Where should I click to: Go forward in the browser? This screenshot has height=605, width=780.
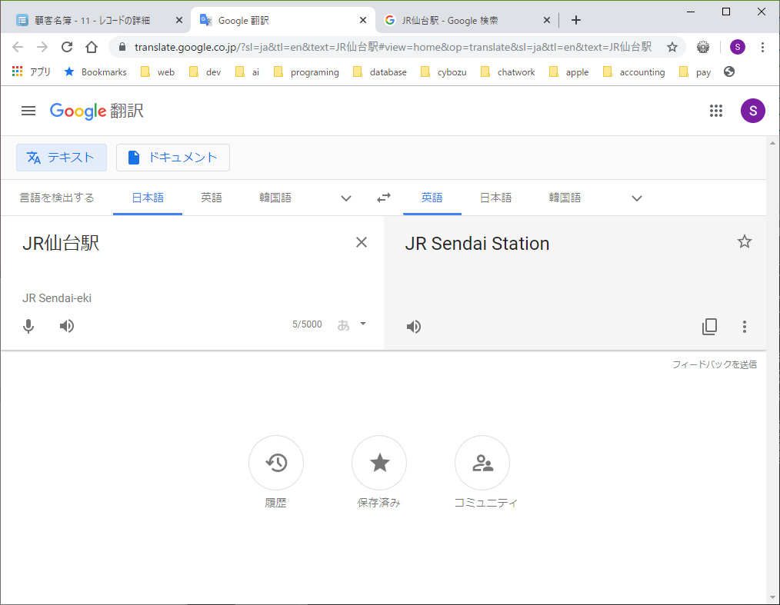coord(42,47)
